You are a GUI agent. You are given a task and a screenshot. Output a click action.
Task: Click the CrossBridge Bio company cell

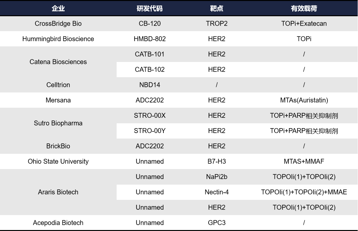tap(58, 24)
